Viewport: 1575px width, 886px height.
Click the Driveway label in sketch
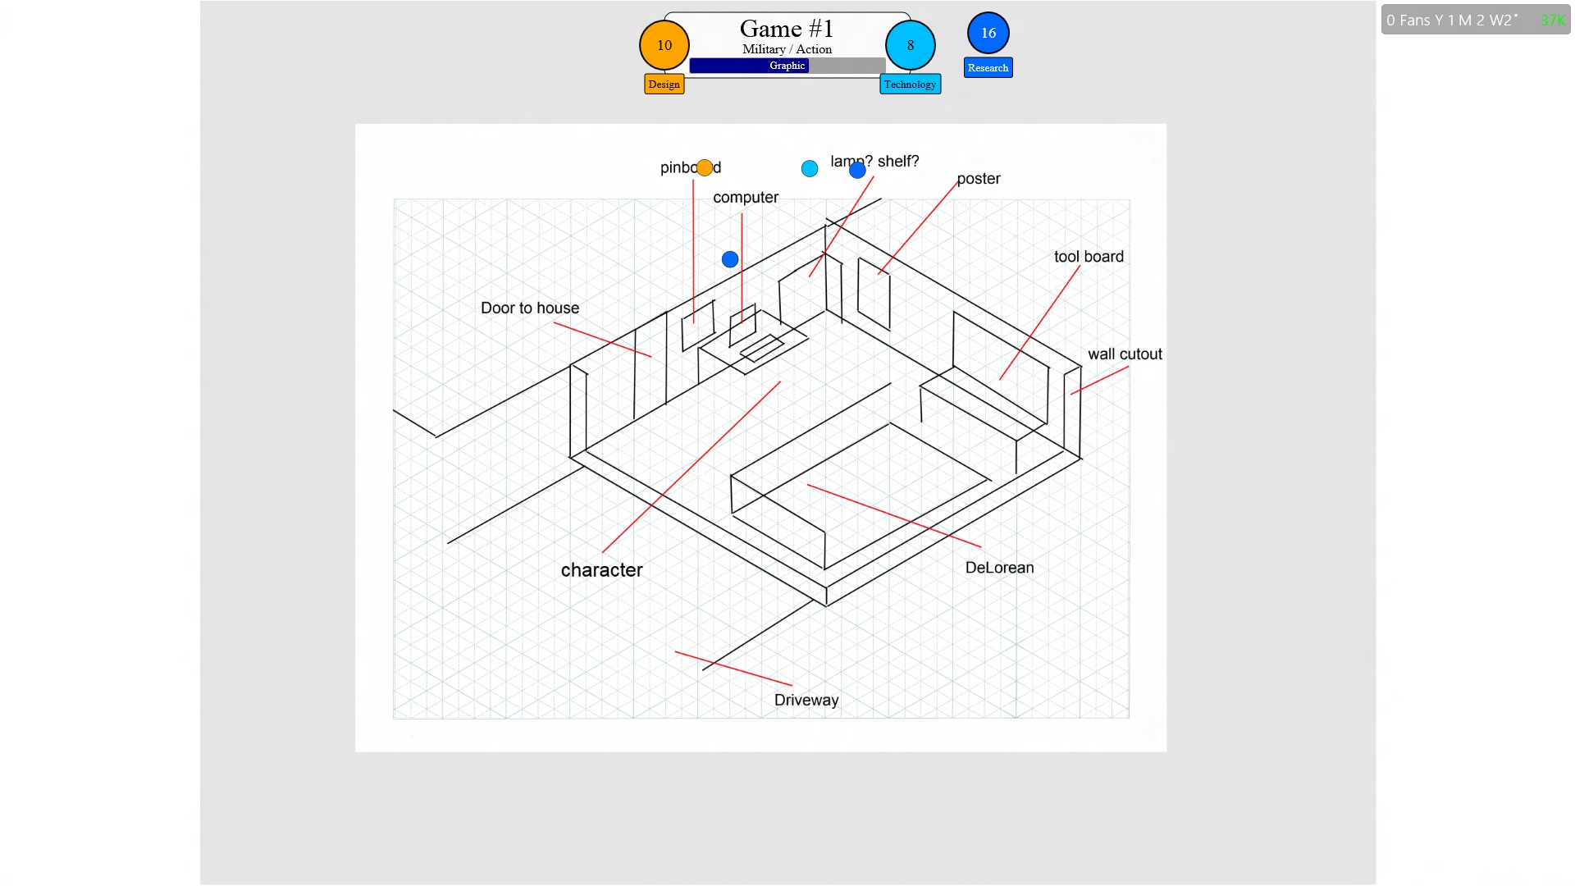806,701
